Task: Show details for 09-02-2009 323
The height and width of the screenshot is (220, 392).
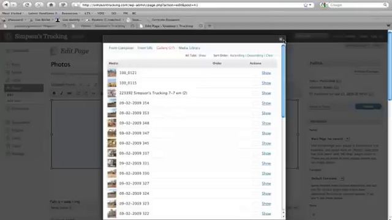Action: pos(266,204)
